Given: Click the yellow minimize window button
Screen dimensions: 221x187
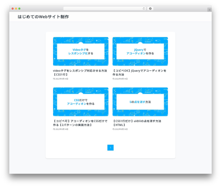Looking at the screenshot, I should pos(16,9).
